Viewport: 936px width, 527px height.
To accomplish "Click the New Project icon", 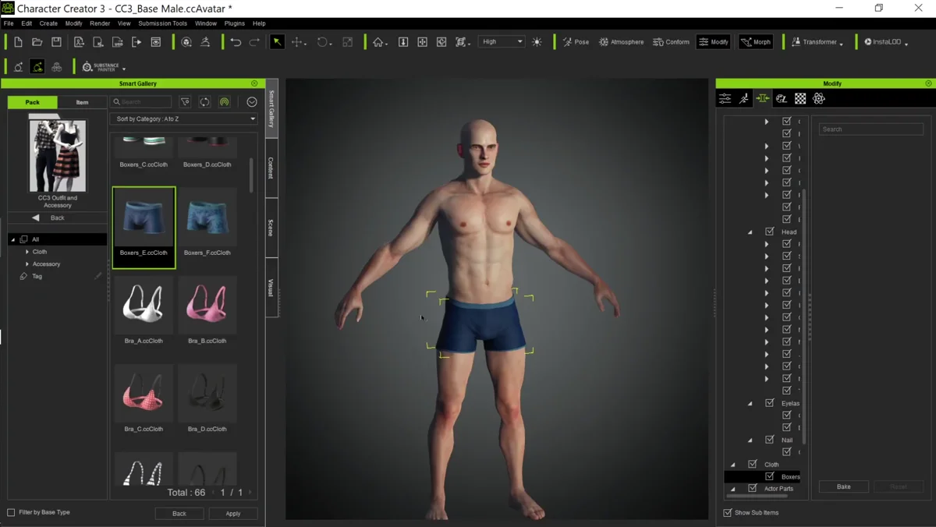I will pyautogui.click(x=18, y=42).
